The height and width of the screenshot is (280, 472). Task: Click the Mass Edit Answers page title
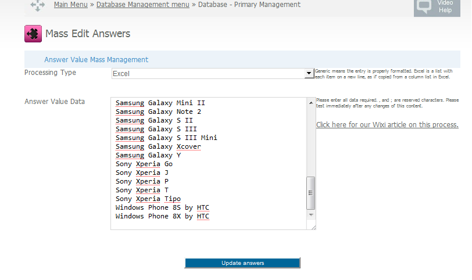point(88,34)
